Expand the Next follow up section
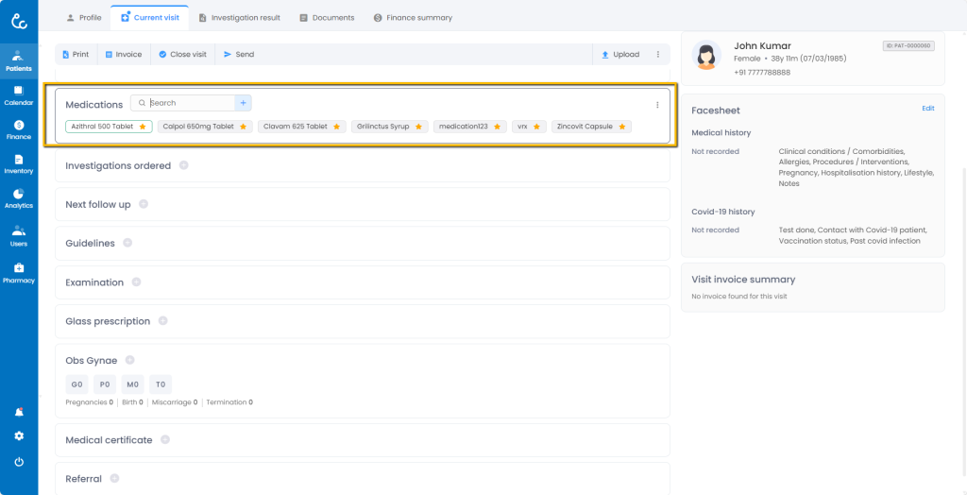This screenshot has width=967, height=495. click(144, 204)
